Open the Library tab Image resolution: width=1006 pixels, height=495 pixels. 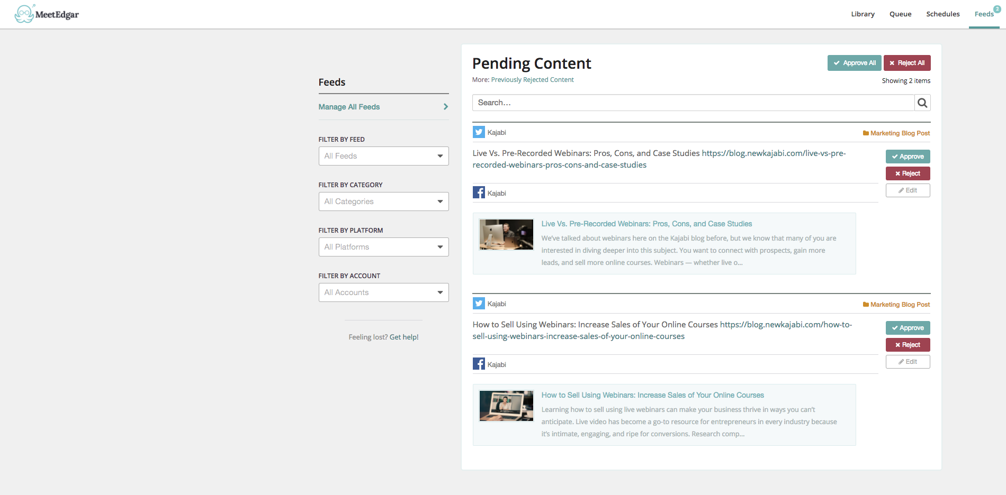(x=863, y=14)
